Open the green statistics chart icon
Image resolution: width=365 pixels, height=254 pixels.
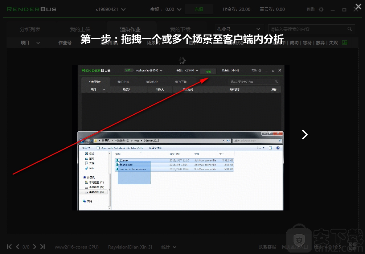[x=345, y=42]
